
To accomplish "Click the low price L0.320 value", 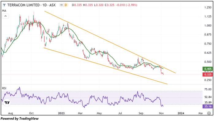I will pyautogui.click(x=99, y=5).
